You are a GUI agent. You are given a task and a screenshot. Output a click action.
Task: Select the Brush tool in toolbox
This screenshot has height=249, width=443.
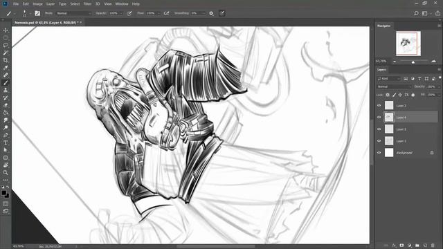click(6, 83)
